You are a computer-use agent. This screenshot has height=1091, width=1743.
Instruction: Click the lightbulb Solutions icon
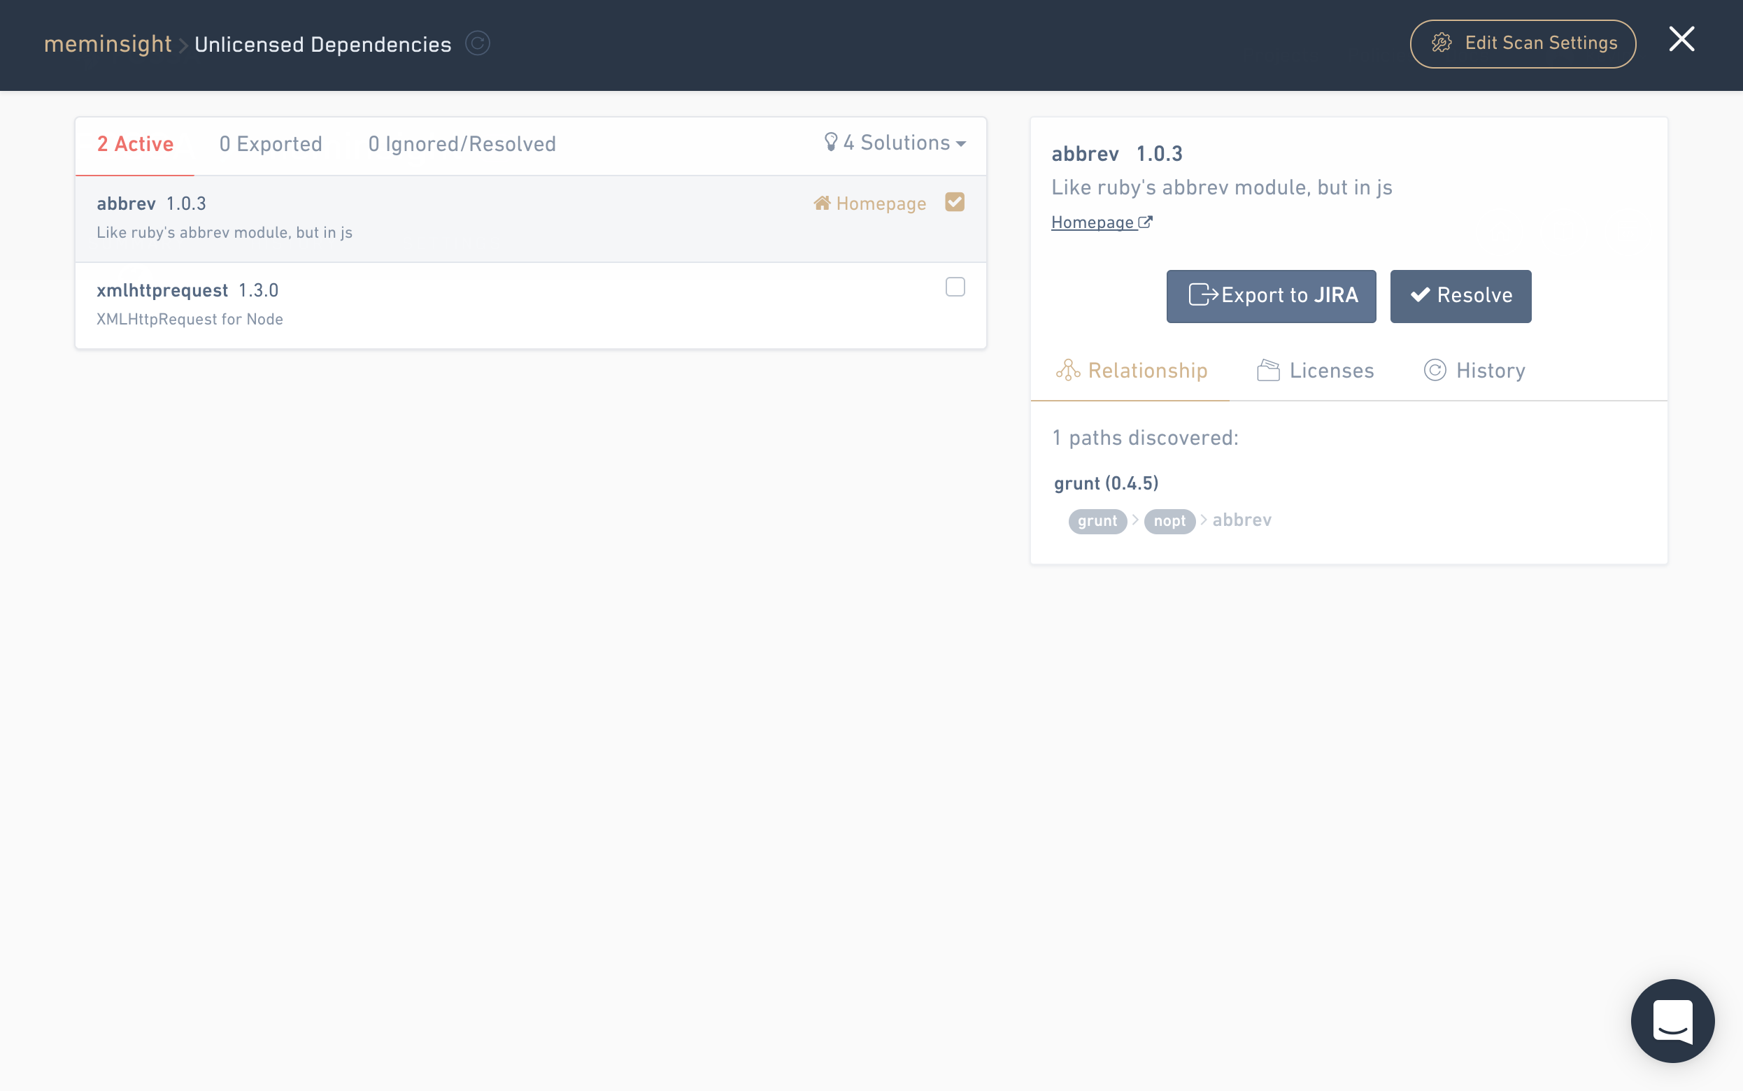pos(830,141)
